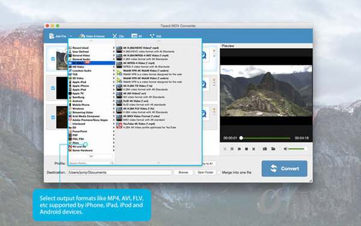
Task: Click the Destination path input field
Action: [x=120, y=172]
